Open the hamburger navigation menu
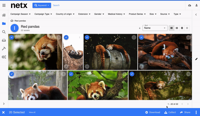 4,5
